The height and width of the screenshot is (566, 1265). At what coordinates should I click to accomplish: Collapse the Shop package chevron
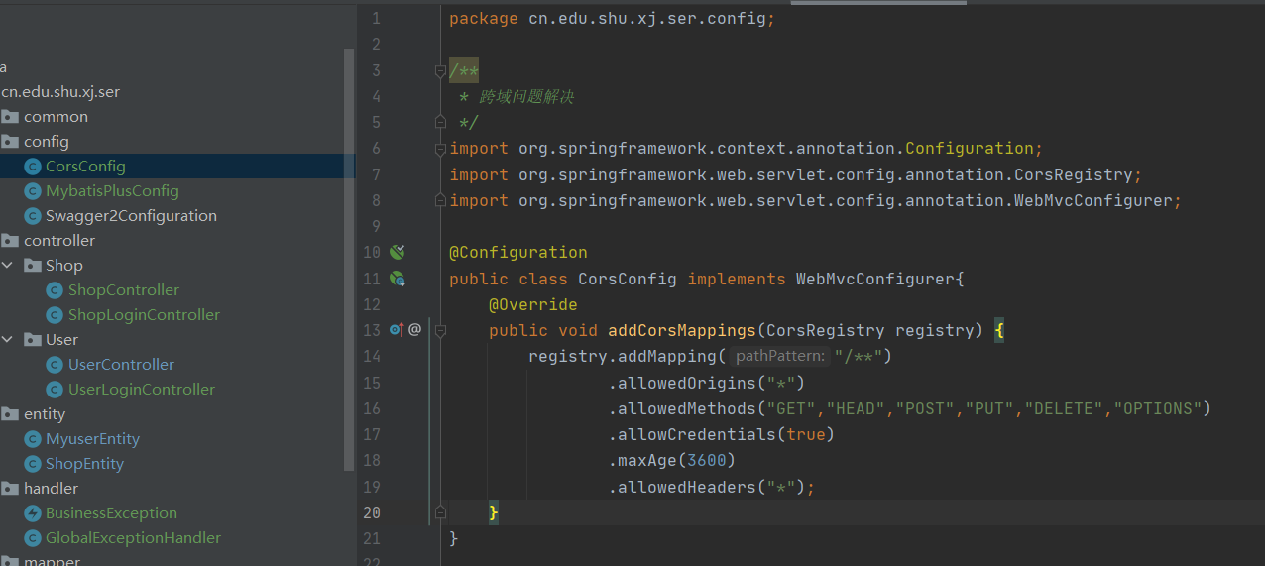point(7,266)
